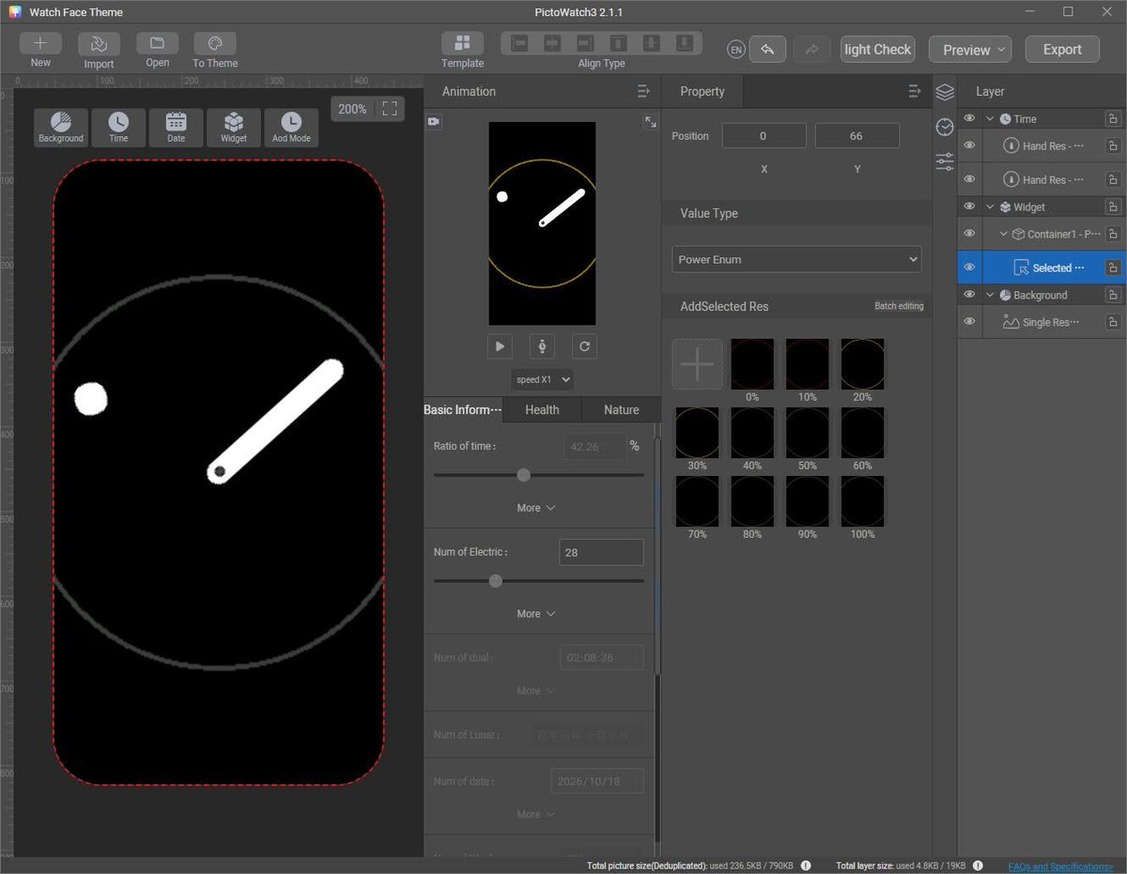
Task: Collapse the Container1 layer chevron
Action: click(x=1003, y=234)
